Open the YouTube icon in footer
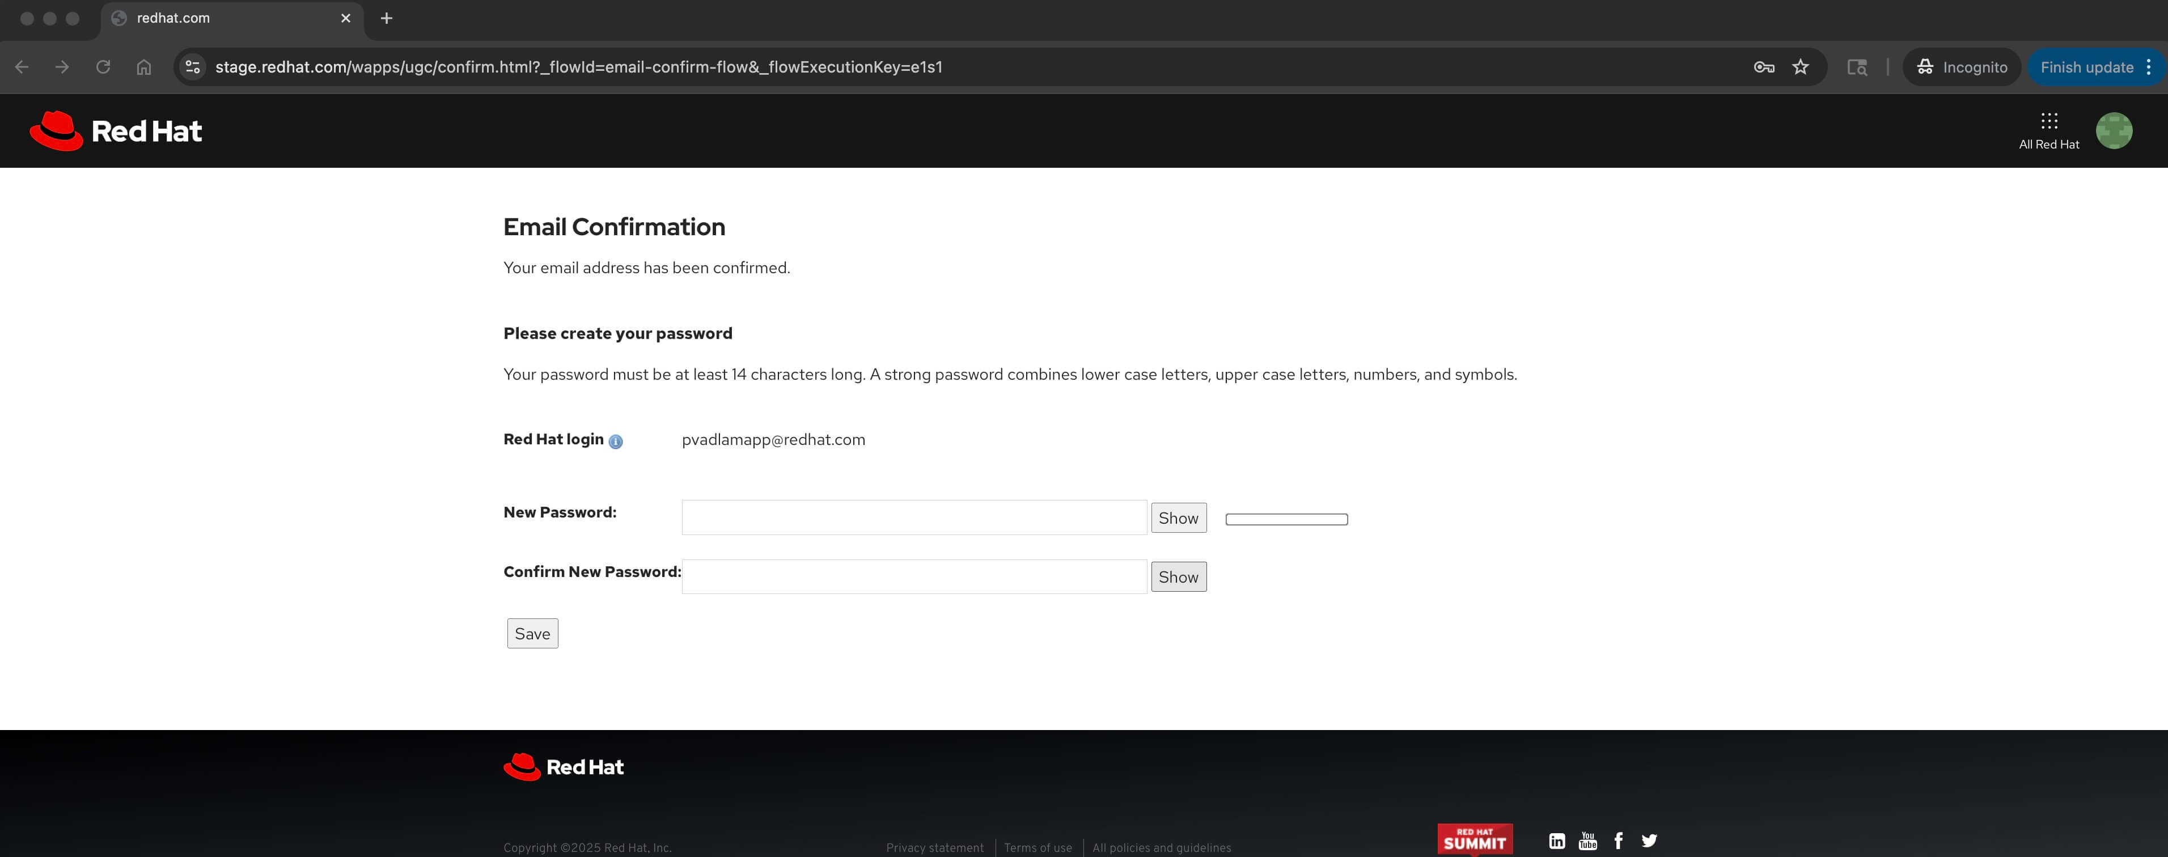 point(1587,840)
